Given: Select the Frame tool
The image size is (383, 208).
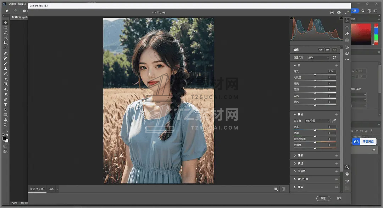Looking at the screenshot, I should (5, 48).
